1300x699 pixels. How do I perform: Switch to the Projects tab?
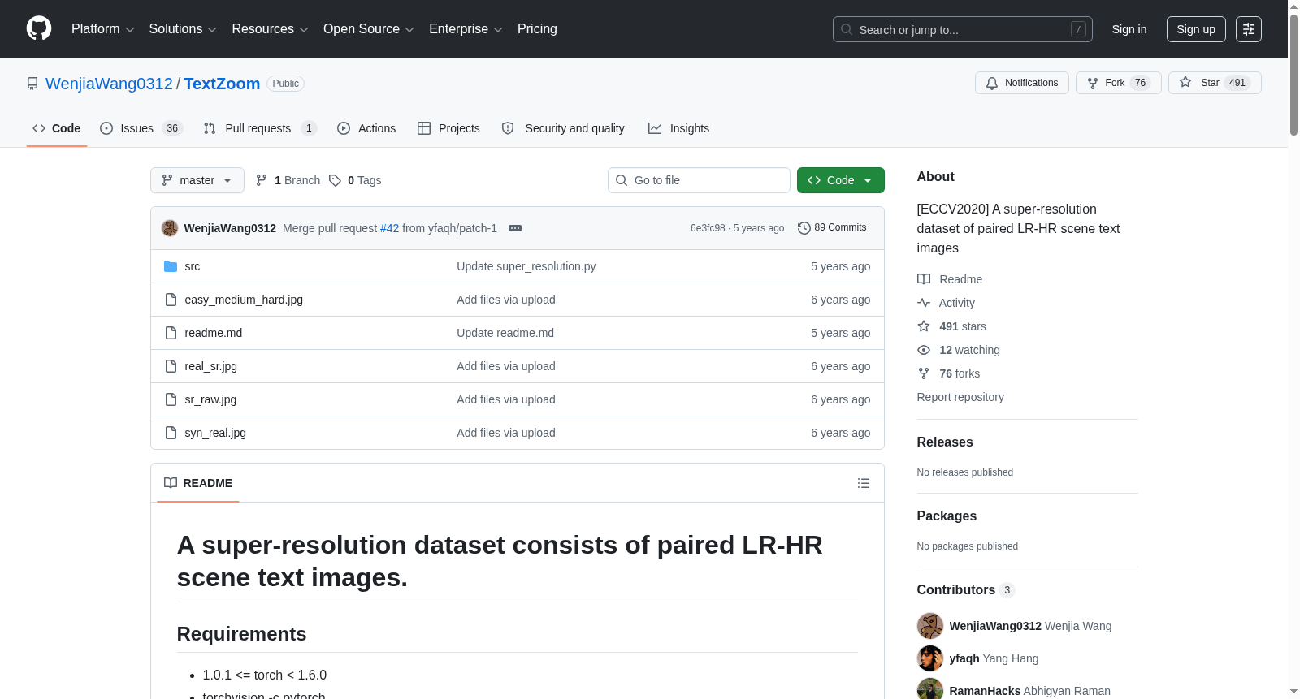click(x=448, y=128)
